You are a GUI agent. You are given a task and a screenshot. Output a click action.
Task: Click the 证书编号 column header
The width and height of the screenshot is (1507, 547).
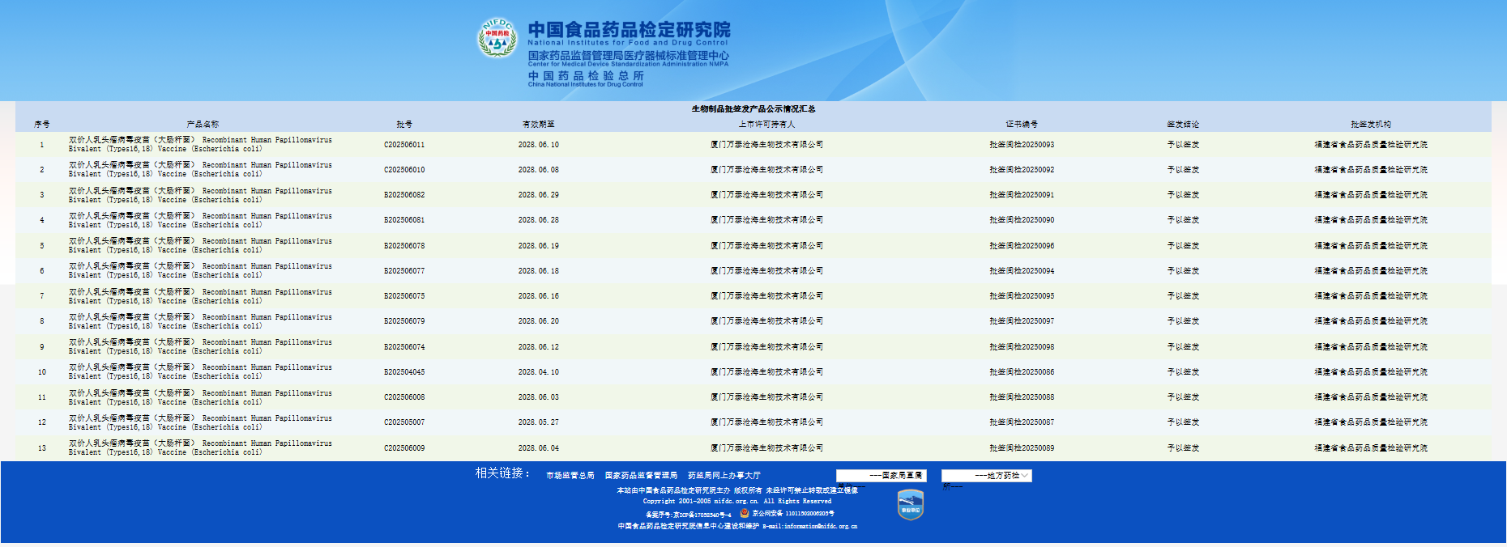[x=1022, y=125]
